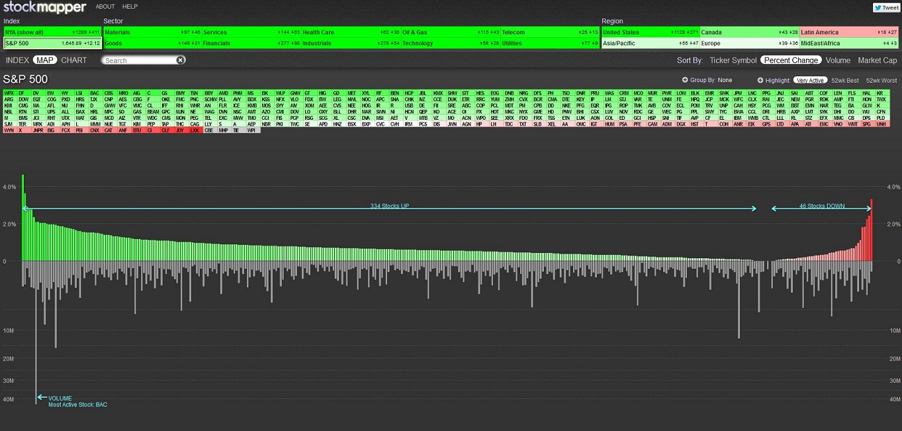Filter by MidEast/Africa region
Viewport: 902px width, 431px height.
pos(849,43)
